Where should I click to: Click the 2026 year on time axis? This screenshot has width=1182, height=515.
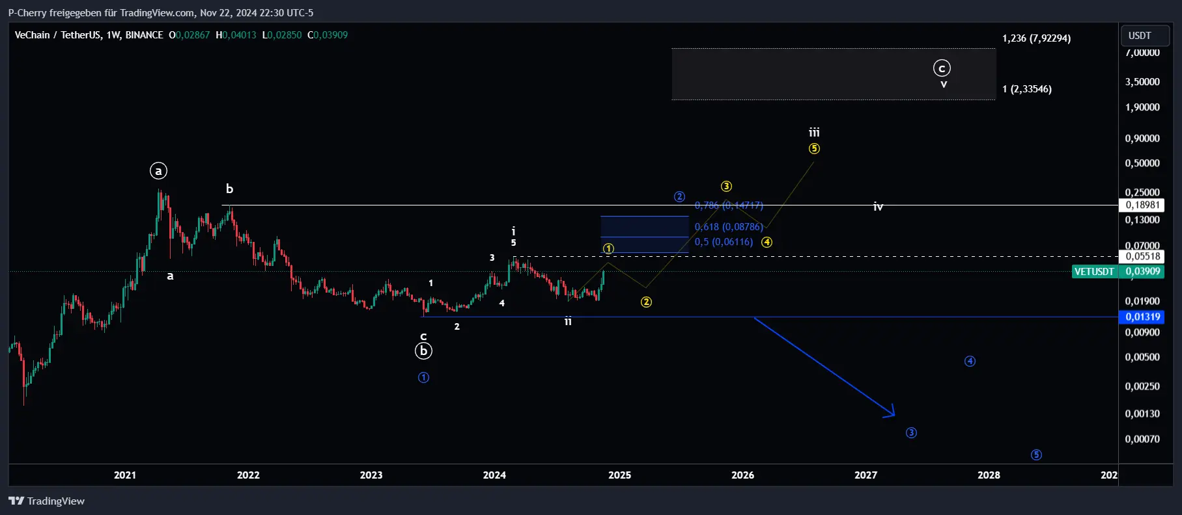click(742, 475)
